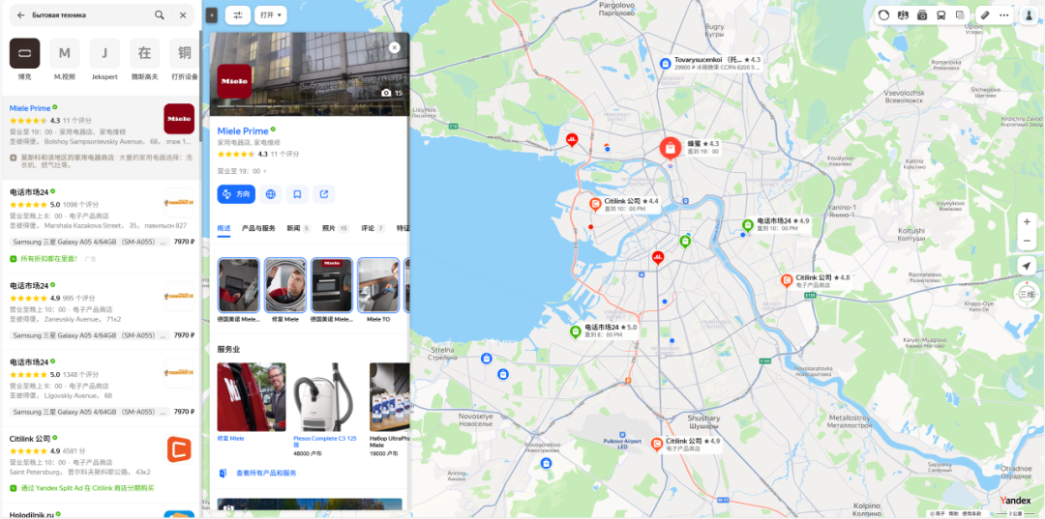Viewport: 1045px width, 519px height.
Task: Switch to the 产品与服务 tab
Action: point(258,228)
